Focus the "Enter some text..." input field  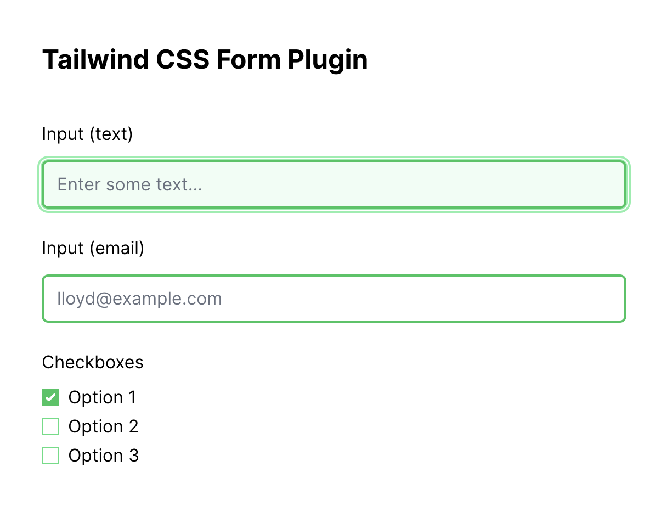[x=333, y=184]
